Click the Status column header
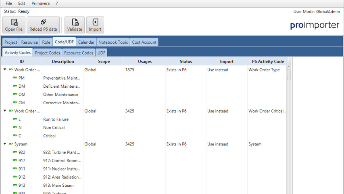 [x=186, y=61]
